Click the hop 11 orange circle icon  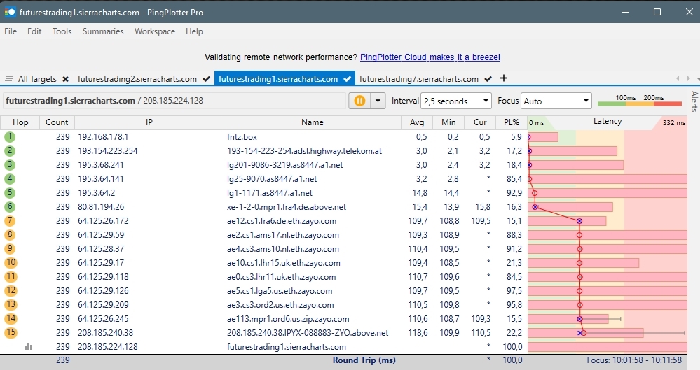click(x=11, y=276)
